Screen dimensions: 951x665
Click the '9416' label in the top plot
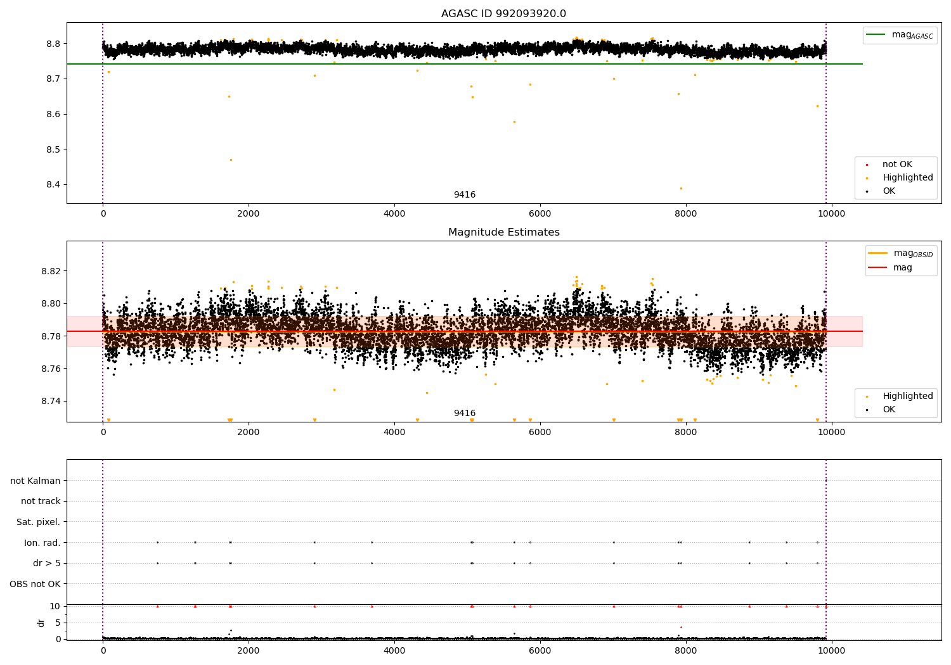[x=465, y=195]
